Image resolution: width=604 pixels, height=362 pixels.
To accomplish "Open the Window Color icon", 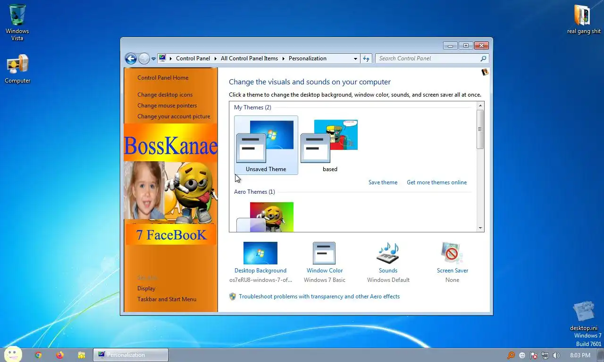I will point(324,253).
